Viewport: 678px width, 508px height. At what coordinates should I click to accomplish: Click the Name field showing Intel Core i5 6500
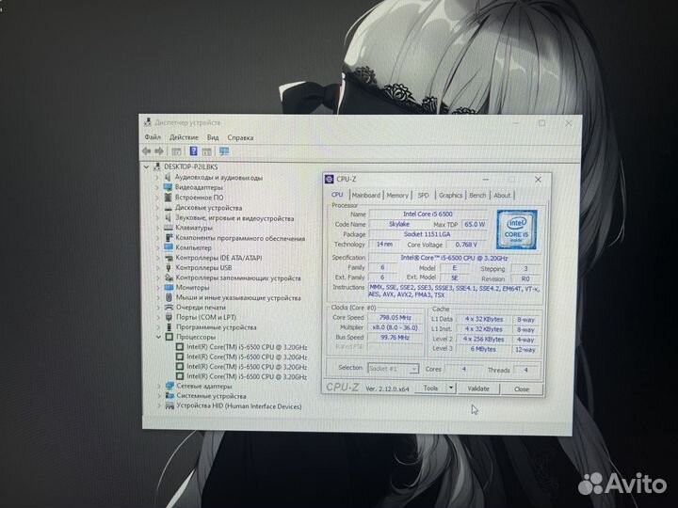point(428,214)
